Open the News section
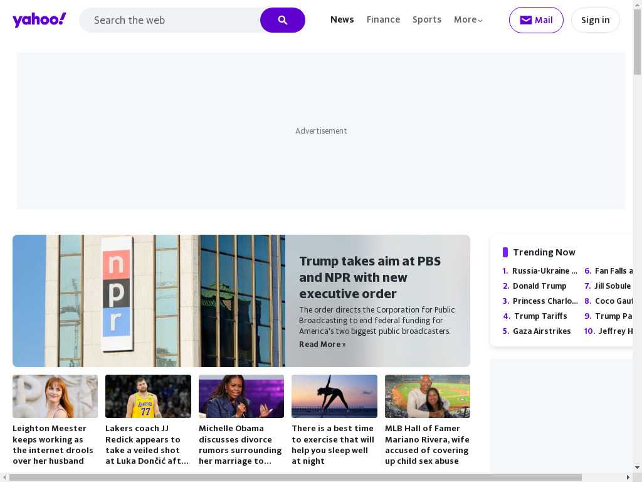 click(x=342, y=19)
